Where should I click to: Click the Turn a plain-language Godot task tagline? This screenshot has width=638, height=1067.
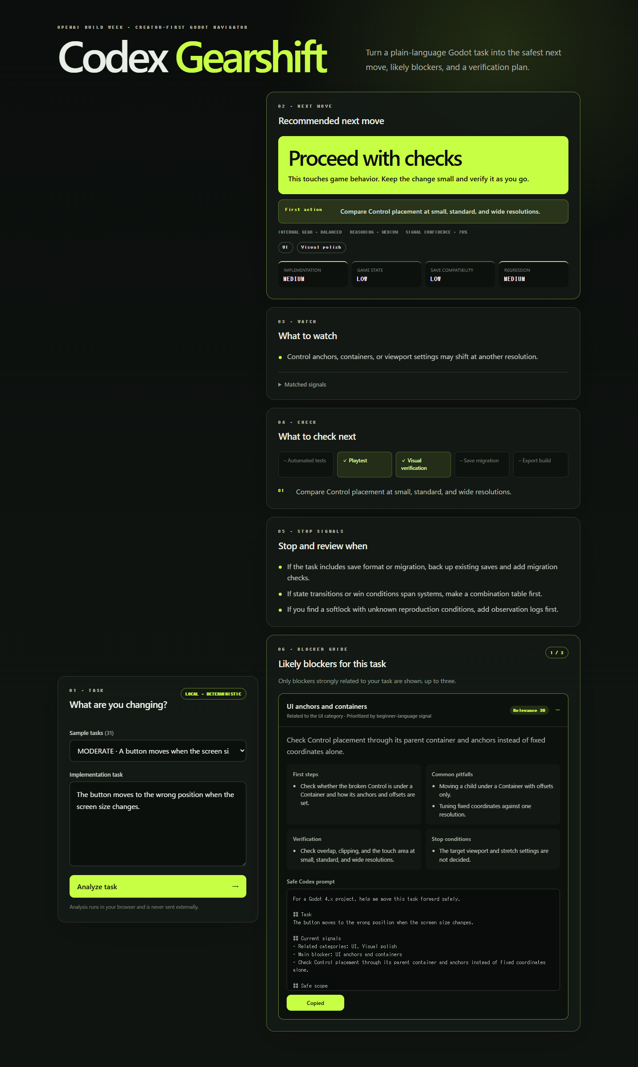(x=463, y=60)
